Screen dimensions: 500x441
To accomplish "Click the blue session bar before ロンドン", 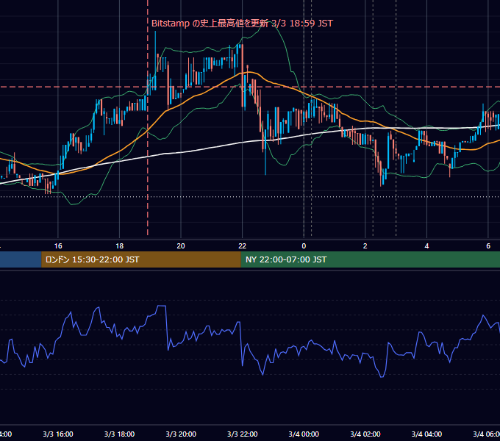I will coord(21,259).
